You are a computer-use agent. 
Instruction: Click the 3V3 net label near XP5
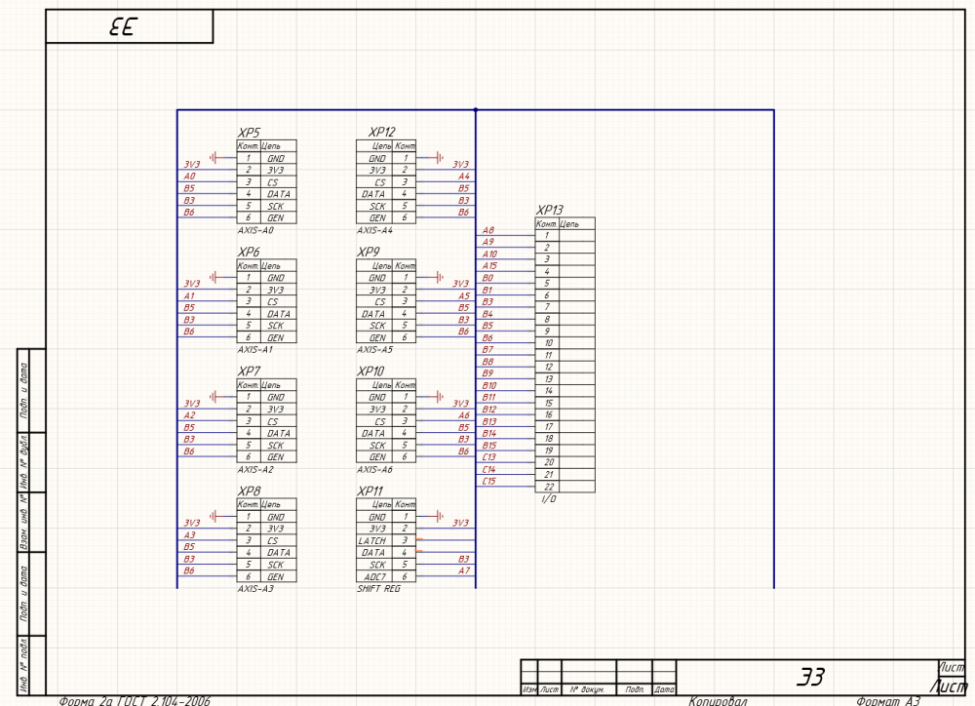pyautogui.click(x=191, y=163)
